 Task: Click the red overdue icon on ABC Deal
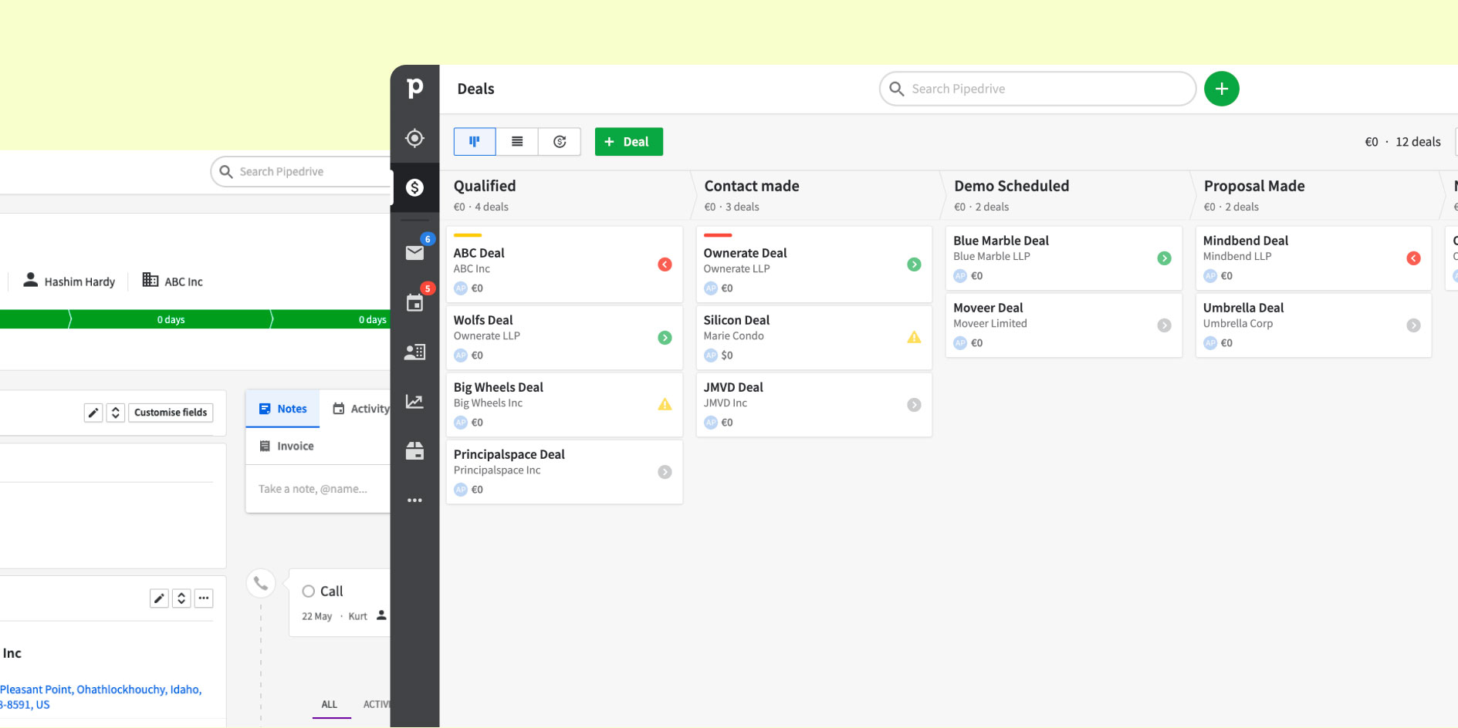[x=665, y=265]
